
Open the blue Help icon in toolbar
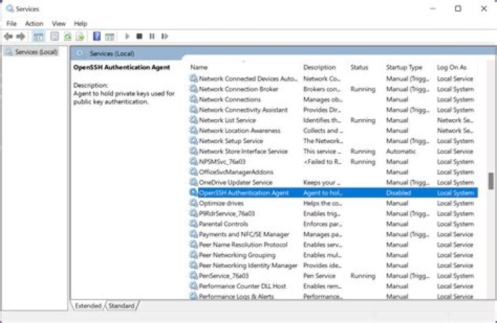pyautogui.click(x=97, y=36)
